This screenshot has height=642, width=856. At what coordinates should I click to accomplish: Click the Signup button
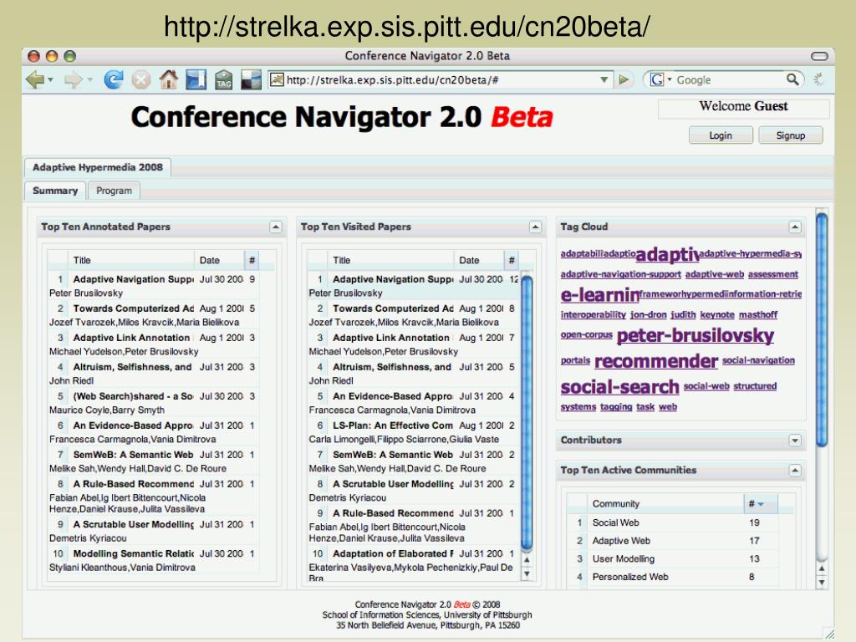(x=791, y=135)
